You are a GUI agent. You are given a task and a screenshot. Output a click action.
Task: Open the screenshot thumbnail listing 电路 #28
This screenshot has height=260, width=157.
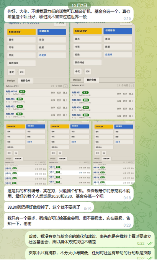tap(103, 71)
